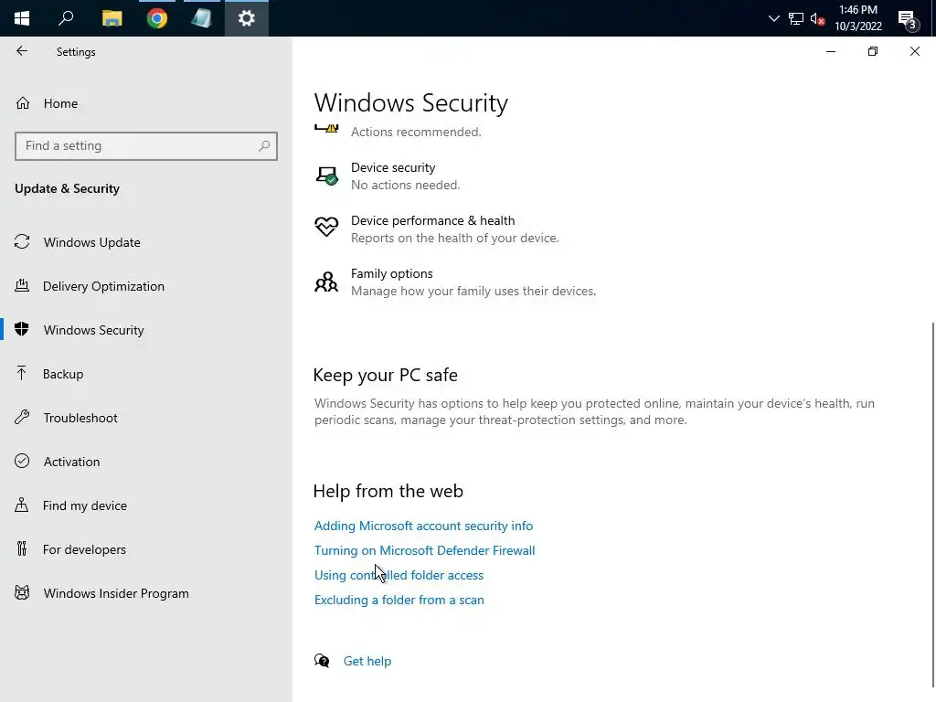Focus the Find a setting search box
The height and width of the screenshot is (702, 936).
click(145, 145)
